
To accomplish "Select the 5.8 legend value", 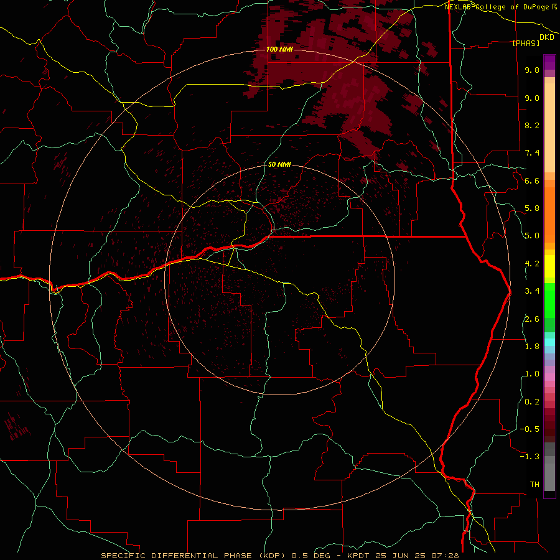I will (532, 208).
